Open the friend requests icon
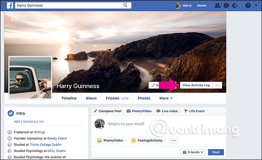This screenshot has height=160, width=262. pyautogui.click(x=217, y=6)
